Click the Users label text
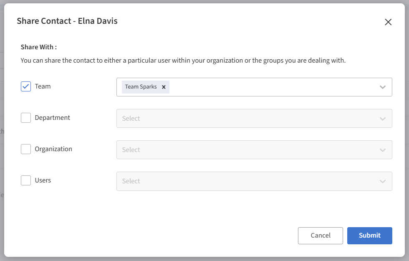Screen dimensions: 409x261 (43, 180)
